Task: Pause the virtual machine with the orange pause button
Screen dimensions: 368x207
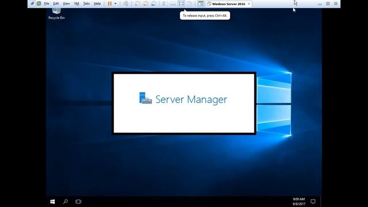Action: pyautogui.click(x=110, y=3)
